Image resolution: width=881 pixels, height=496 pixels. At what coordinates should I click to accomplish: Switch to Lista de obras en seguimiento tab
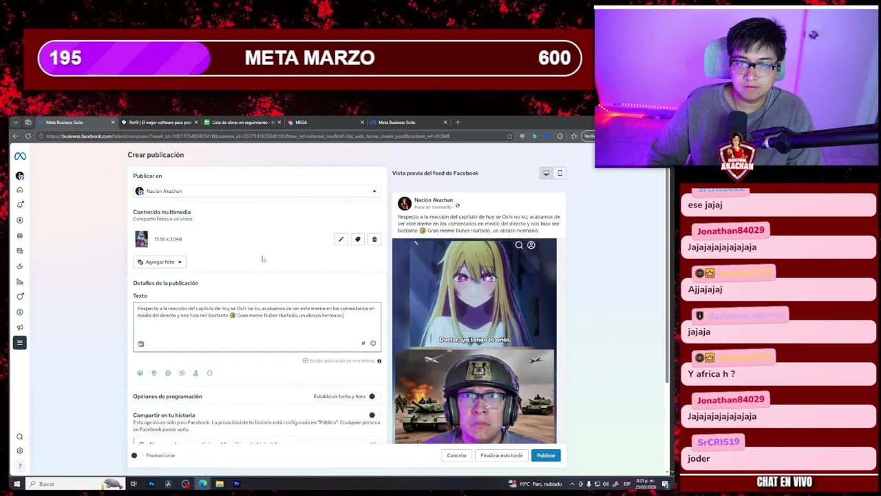(242, 122)
